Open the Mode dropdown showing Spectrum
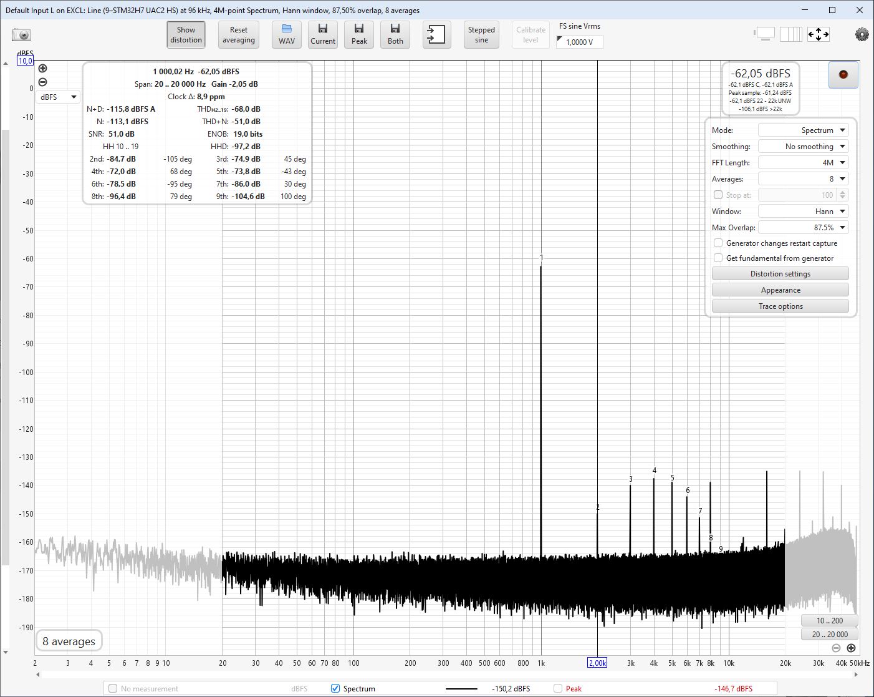The image size is (874, 697). 803,130
